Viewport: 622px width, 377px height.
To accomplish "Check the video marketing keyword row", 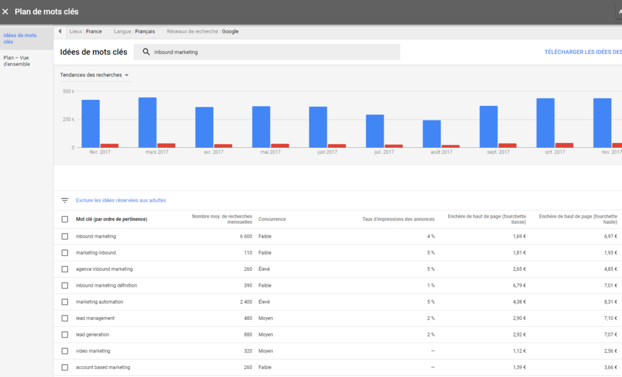I will click(x=66, y=350).
